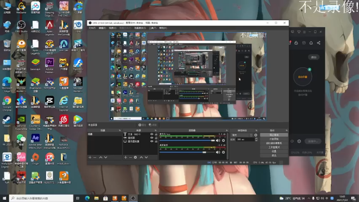Click the Windows Start button
This screenshot has height=202, width=359.
tap(4, 198)
